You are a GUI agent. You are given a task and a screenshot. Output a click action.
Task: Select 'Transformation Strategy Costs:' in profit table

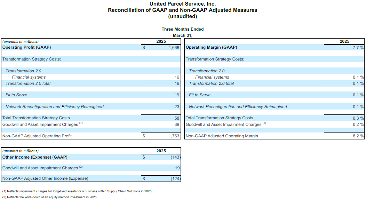[32, 59]
